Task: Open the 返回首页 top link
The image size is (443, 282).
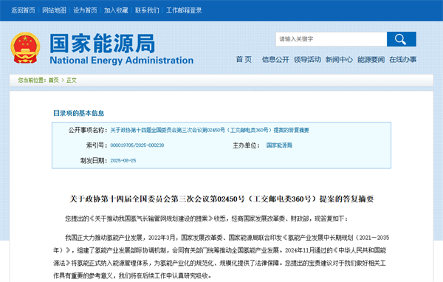Action: [23, 10]
